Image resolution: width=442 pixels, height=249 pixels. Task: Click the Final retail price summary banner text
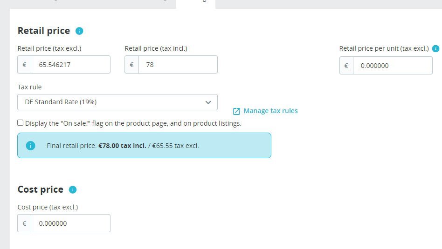click(123, 146)
